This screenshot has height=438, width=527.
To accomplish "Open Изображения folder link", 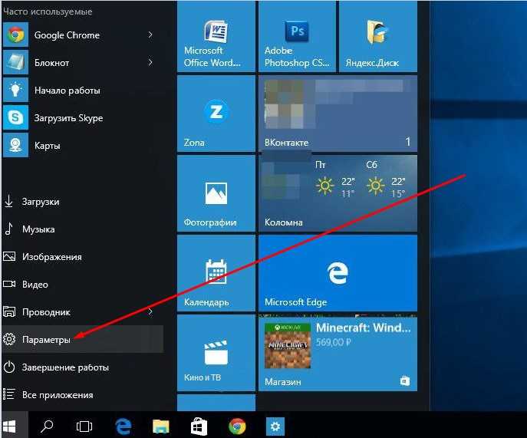I will [x=82, y=257].
